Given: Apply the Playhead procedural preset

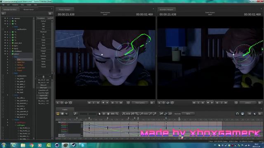Looking at the screenshot, I should pyautogui.click(x=43, y=32).
